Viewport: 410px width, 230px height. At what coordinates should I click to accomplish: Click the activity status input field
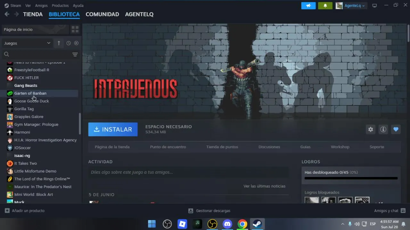[x=188, y=172]
